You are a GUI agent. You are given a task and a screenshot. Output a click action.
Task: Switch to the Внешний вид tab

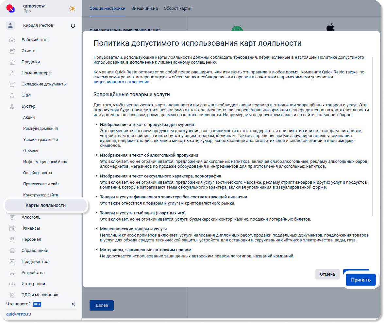[x=144, y=8]
